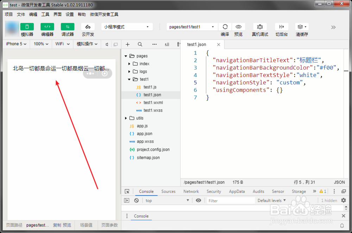Click the add new file plus icon
The image size is (352, 233).
coord(127,44)
